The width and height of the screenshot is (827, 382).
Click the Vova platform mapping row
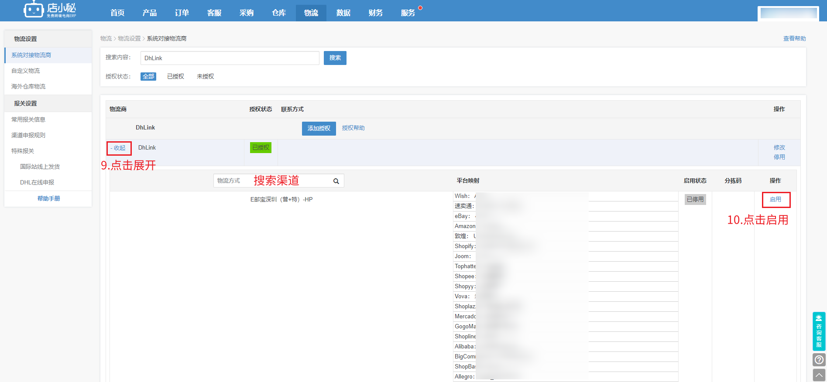click(x=566, y=297)
